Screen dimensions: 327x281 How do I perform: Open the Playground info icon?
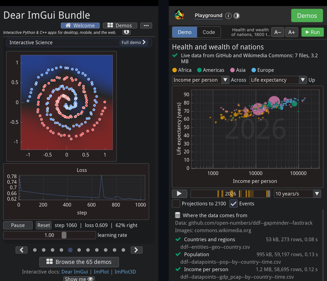(228, 16)
